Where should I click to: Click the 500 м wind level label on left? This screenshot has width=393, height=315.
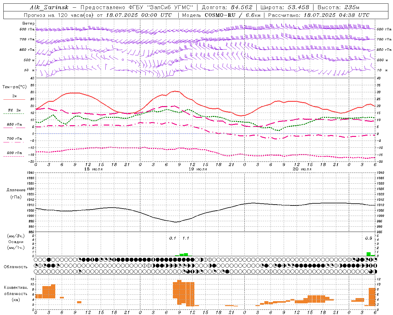point(29,60)
